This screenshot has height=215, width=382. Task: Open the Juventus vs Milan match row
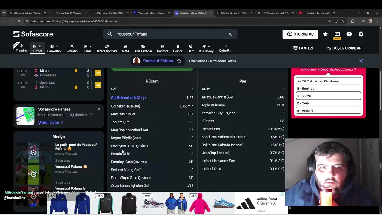(x=59, y=85)
